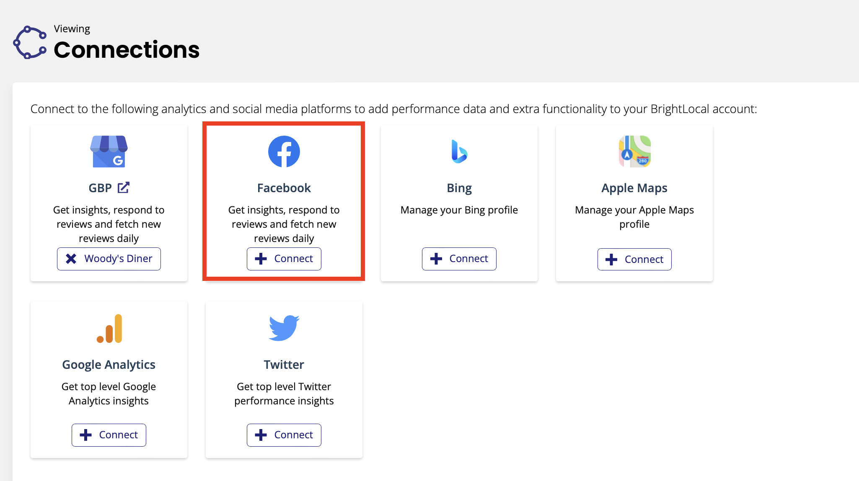Connect the Facebook account
Screen dimensions: 859x481
tap(284, 259)
